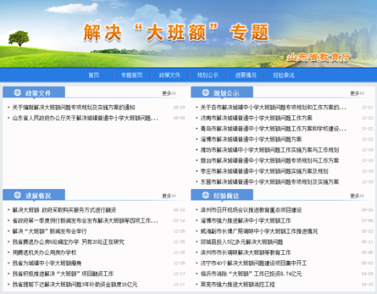377x294 pixels.
Task: Click 更多 link in 进展情况 section
Action: (169, 196)
